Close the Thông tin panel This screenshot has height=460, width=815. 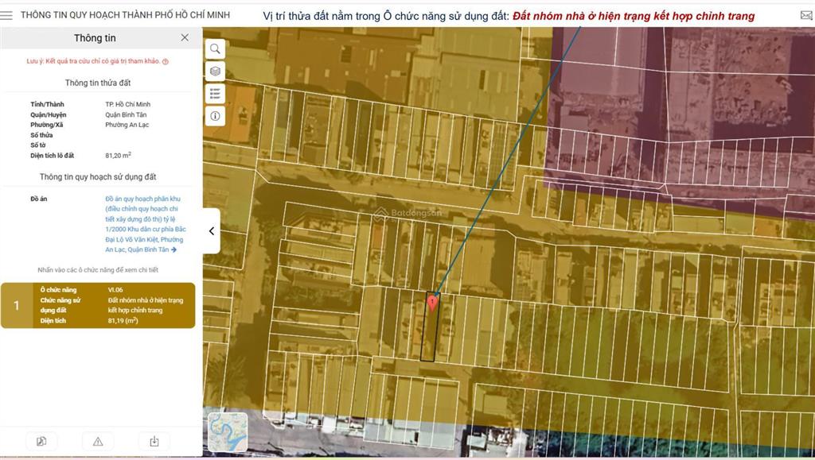click(x=185, y=37)
